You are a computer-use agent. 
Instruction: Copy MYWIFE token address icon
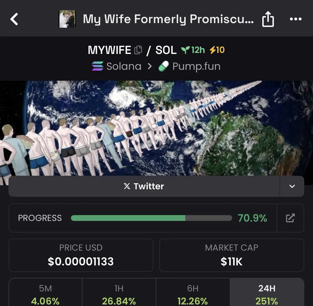(138, 50)
